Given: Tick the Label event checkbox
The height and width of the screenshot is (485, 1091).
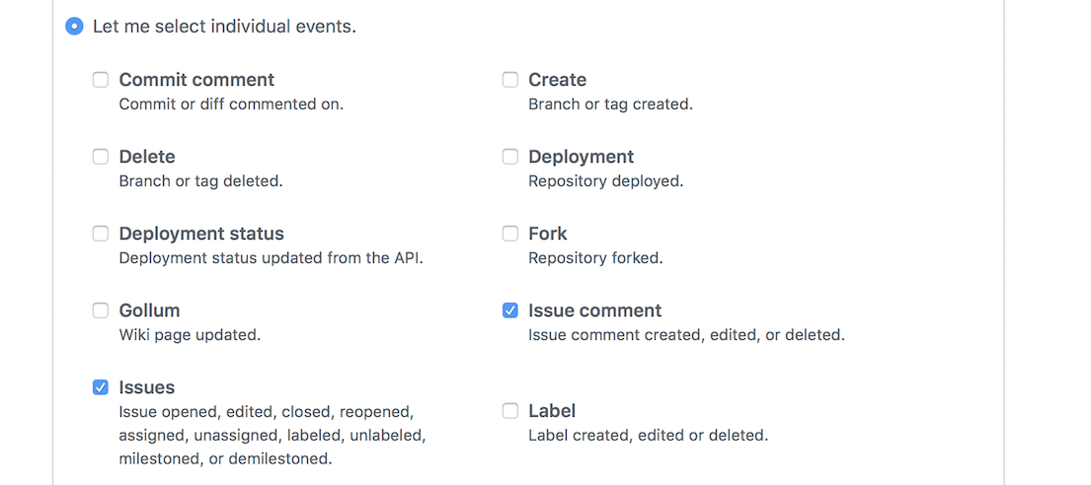Looking at the screenshot, I should [510, 411].
